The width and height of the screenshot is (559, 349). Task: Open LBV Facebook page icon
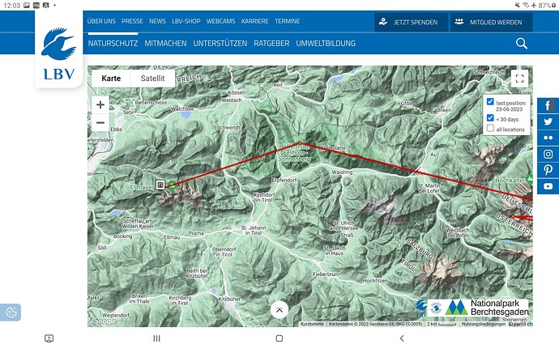pyautogui.click(x=548, y=105)
